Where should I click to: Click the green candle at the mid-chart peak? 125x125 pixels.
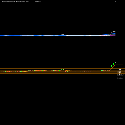[63, 69]
